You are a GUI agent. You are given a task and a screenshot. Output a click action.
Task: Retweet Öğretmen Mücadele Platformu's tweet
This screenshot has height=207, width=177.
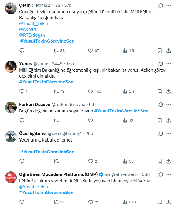[x=56, y=202]
